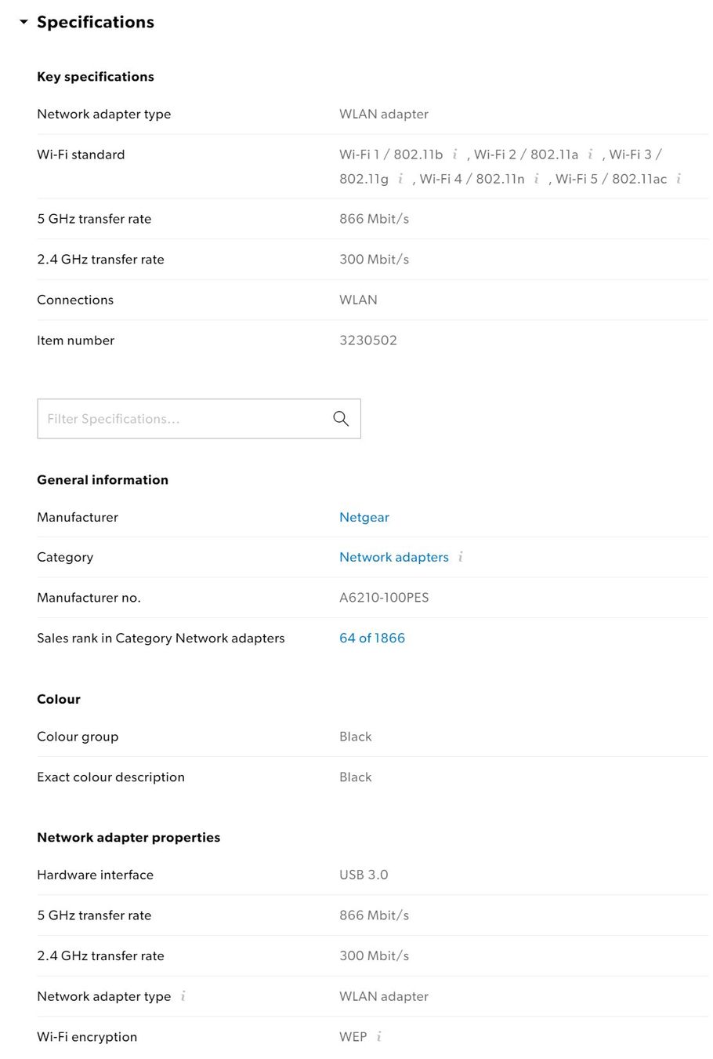Screen dimensions: 713x1059
Task: Click the Colour group label
Action: click(x=78, y=737)
